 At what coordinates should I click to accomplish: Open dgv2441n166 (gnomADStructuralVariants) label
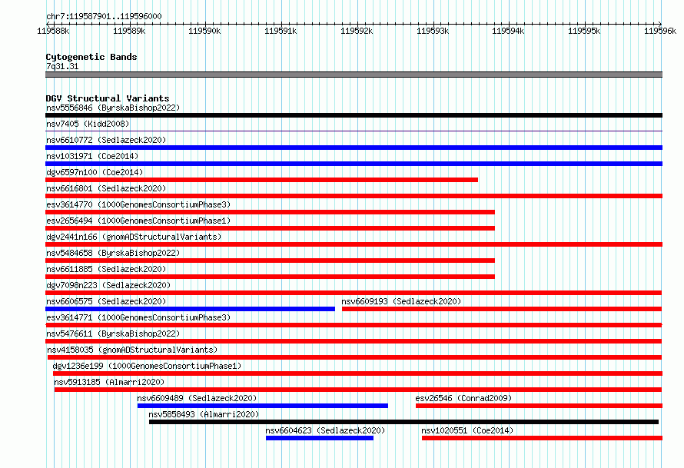tap(134, 237)
